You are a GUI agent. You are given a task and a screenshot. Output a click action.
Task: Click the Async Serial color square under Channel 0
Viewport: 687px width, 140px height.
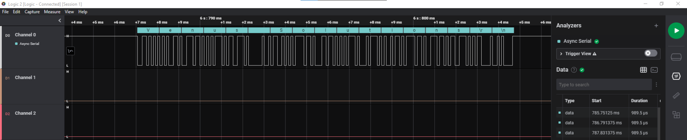click(x=16, y=44)
